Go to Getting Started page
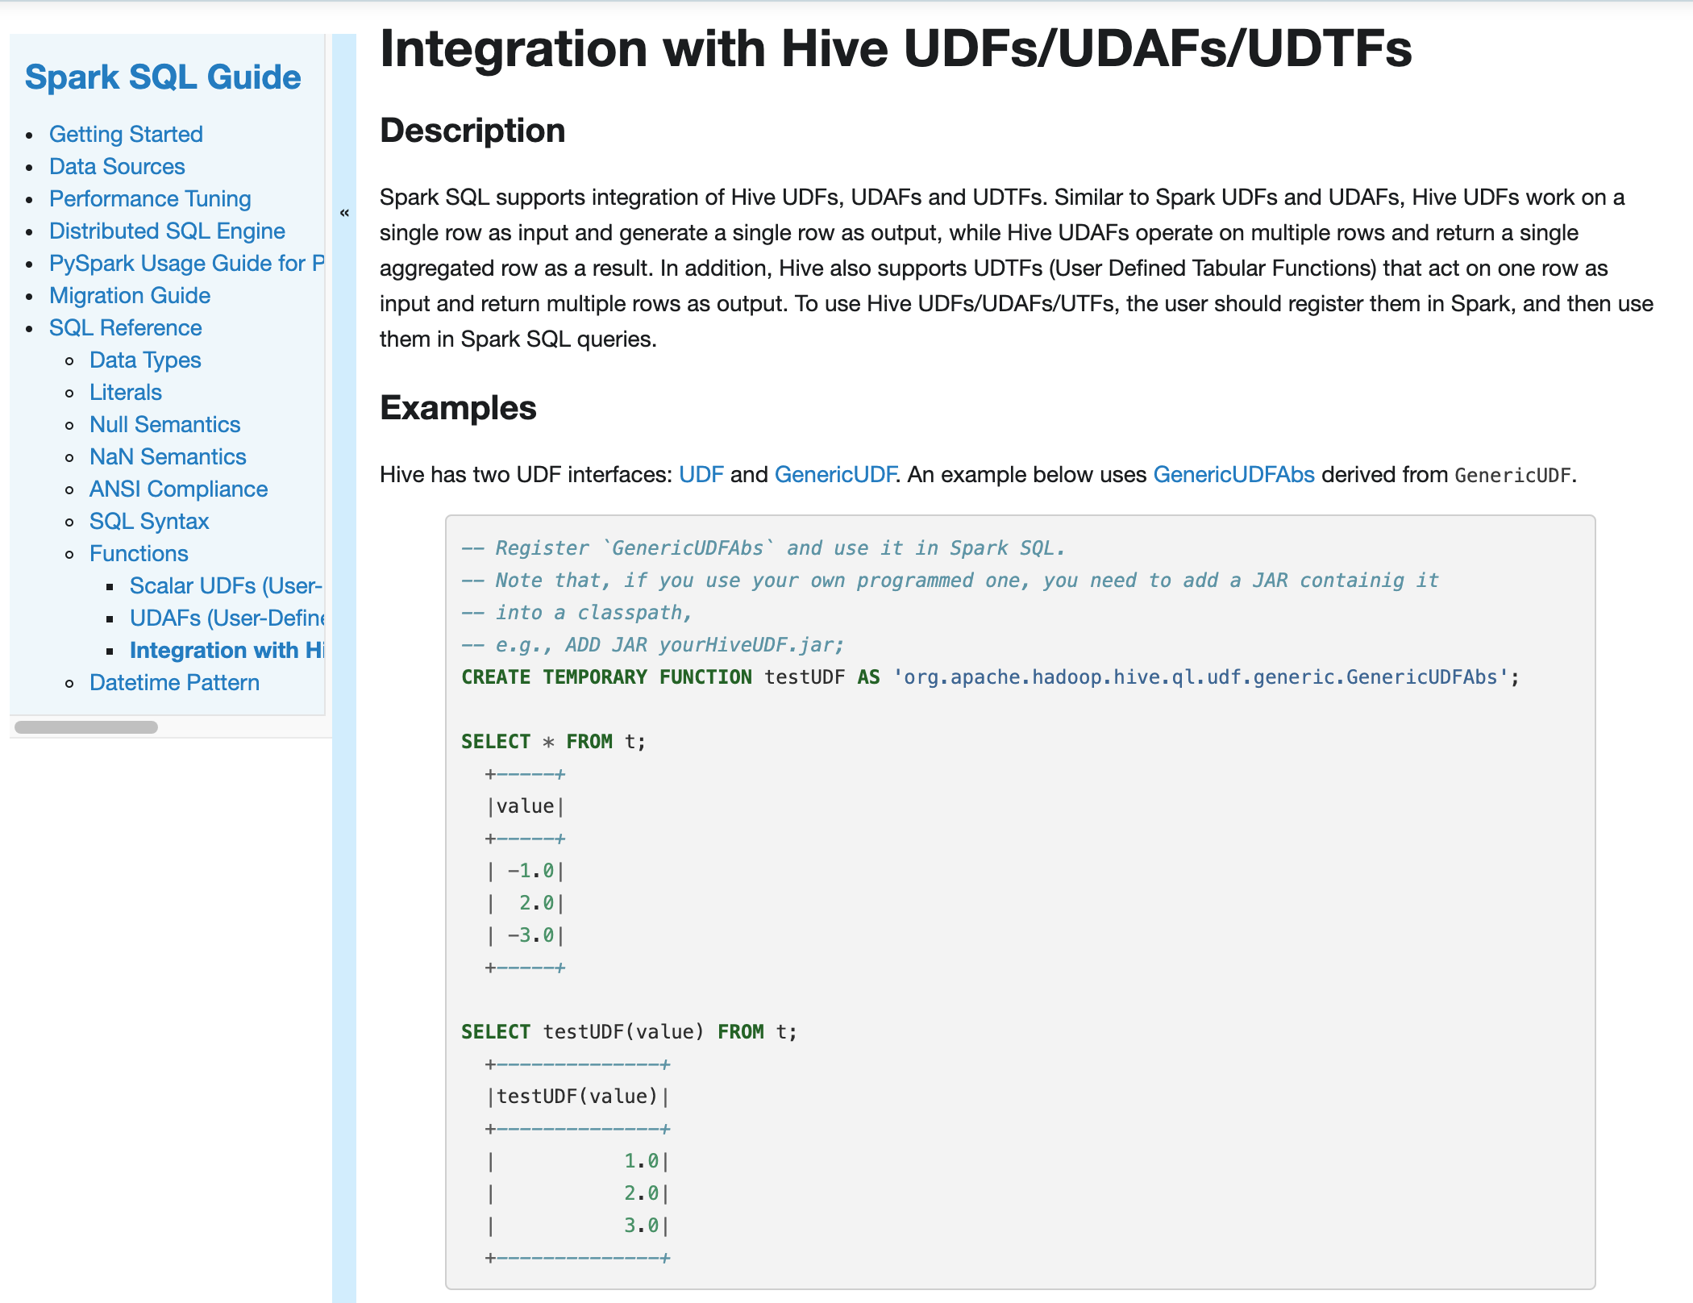 click(126, 134)
